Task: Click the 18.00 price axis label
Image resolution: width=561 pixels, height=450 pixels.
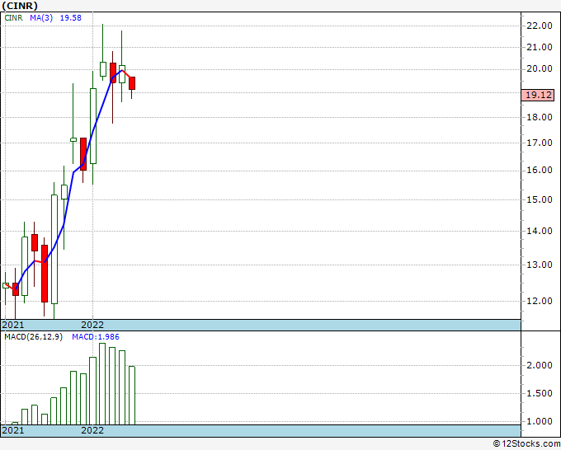Action: click(540, 117)
